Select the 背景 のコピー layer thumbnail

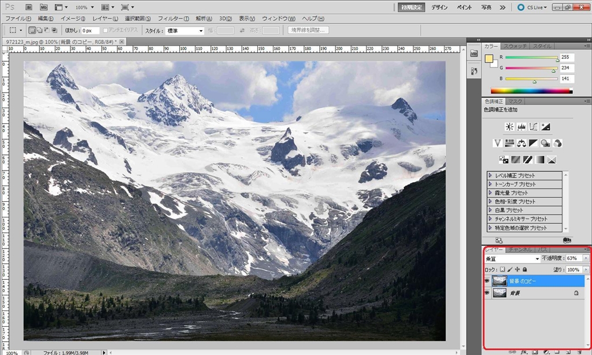499,281
